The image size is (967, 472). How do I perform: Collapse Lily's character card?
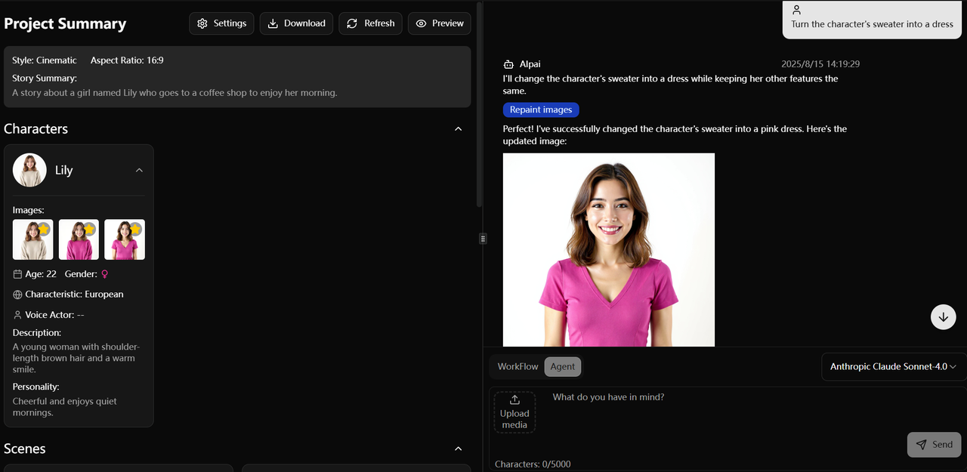[x=139, y=171]
